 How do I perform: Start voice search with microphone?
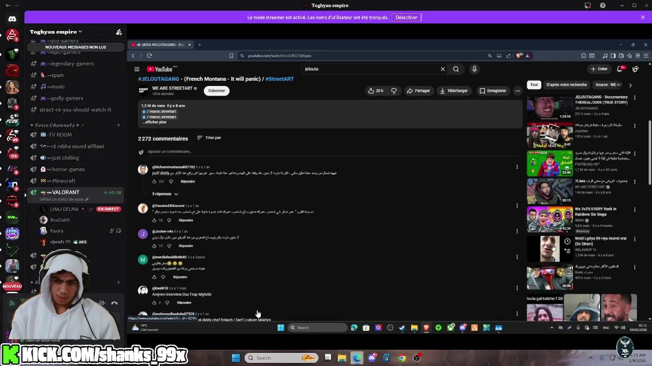coord(474,69)
